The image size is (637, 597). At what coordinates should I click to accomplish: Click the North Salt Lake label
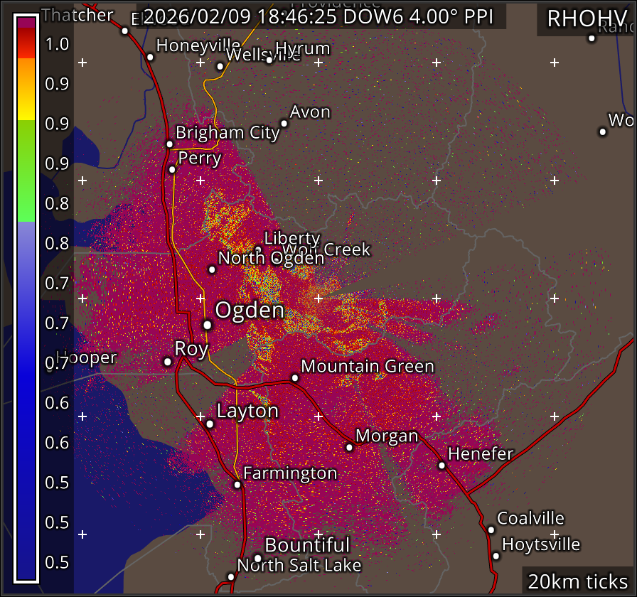pyautogui.click(x=299, y=566)
